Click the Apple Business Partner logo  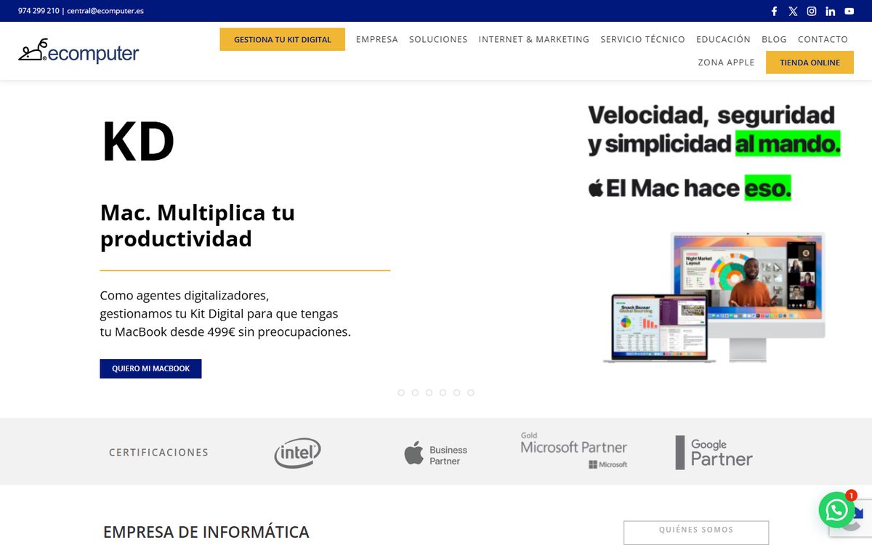436,455
